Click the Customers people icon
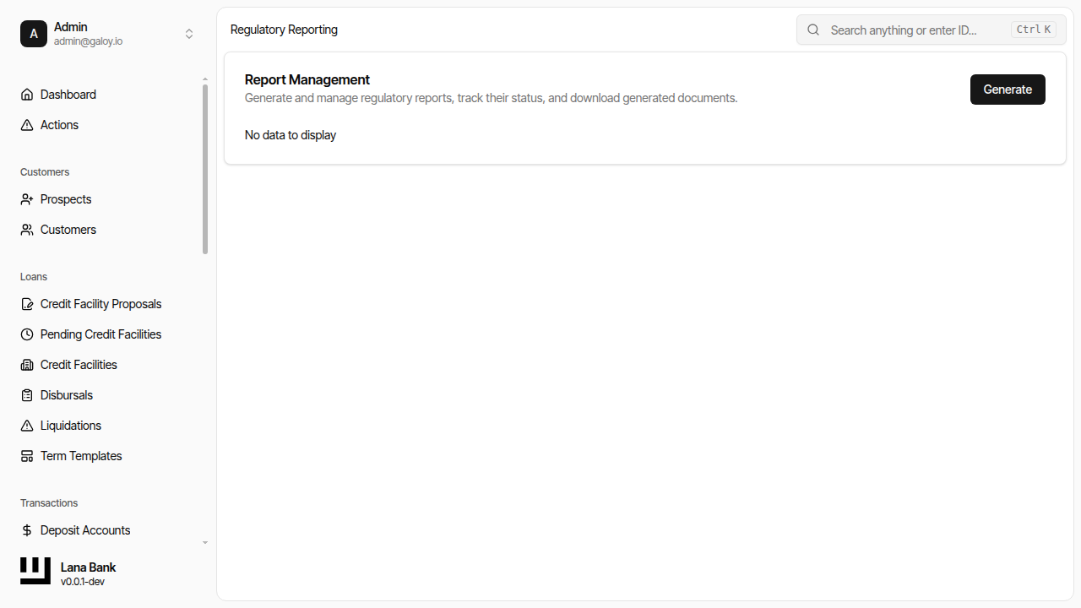Viewport: 1081px width, 608px height. [26, 229]
